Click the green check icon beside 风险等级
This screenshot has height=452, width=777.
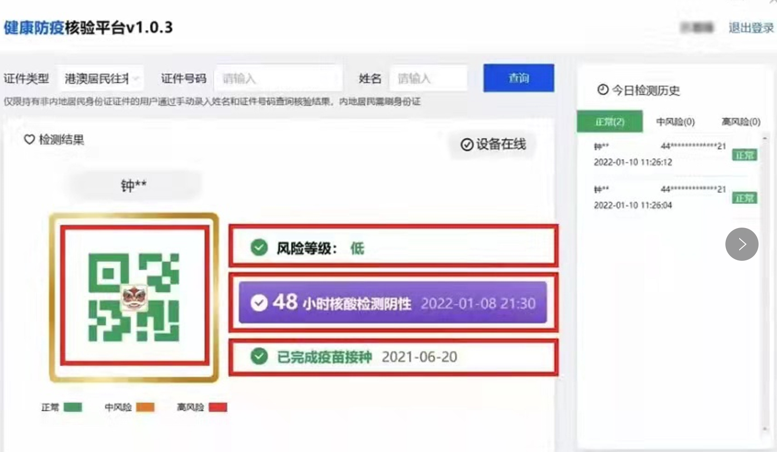(259, 247)
